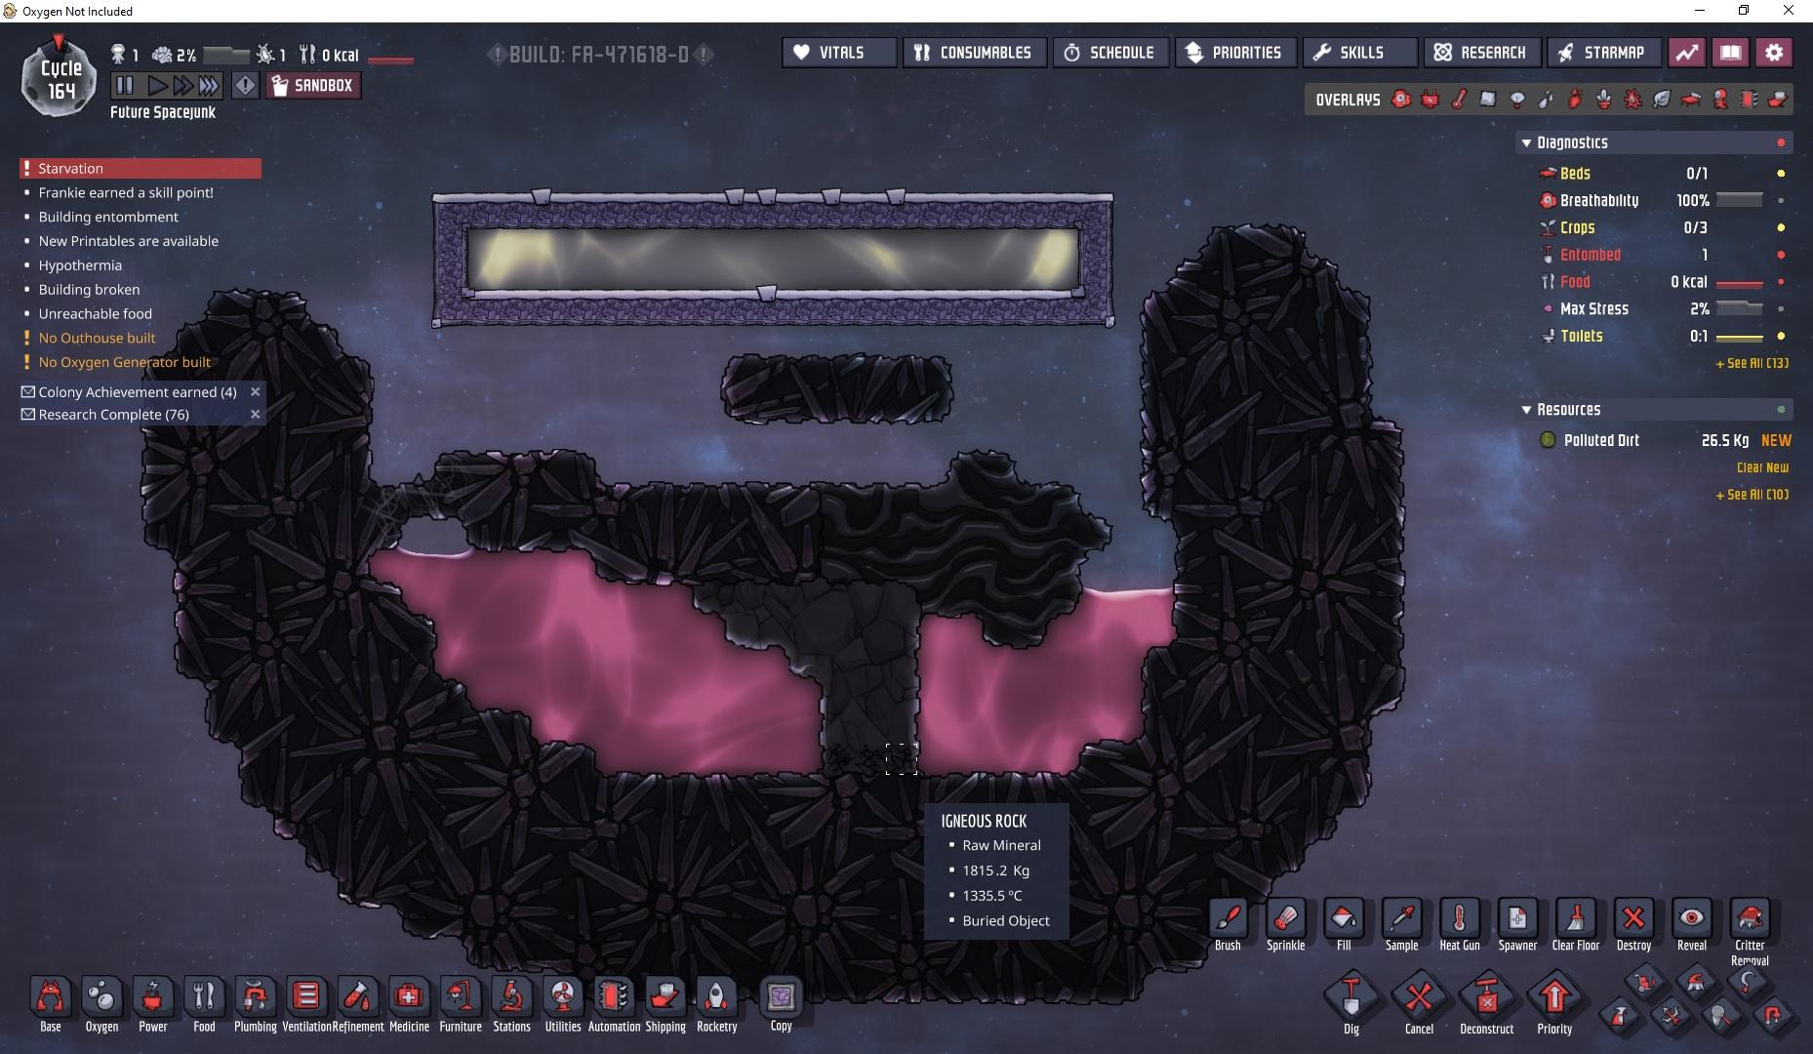Viewport: 1813px width, 1054px height.
Task: Choose the Deconstruct tool
Action: pos(1486,999)
